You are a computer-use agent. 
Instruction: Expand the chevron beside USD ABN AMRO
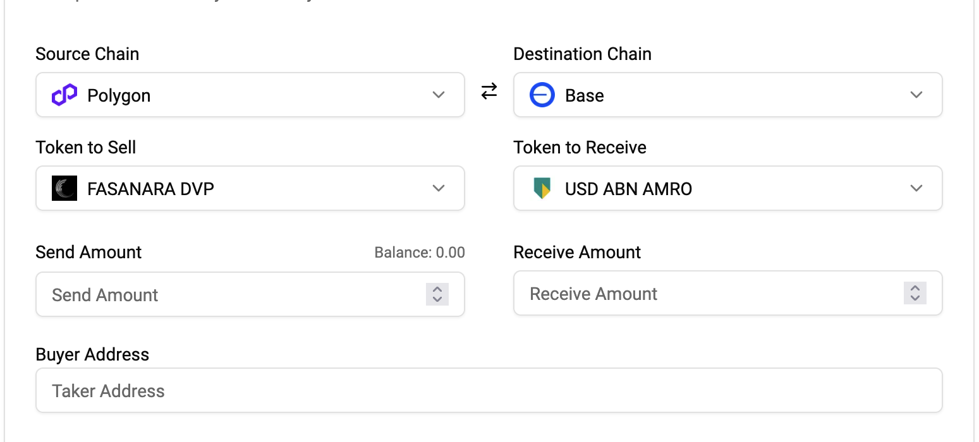pyautogui.click(x=916, y=188)
